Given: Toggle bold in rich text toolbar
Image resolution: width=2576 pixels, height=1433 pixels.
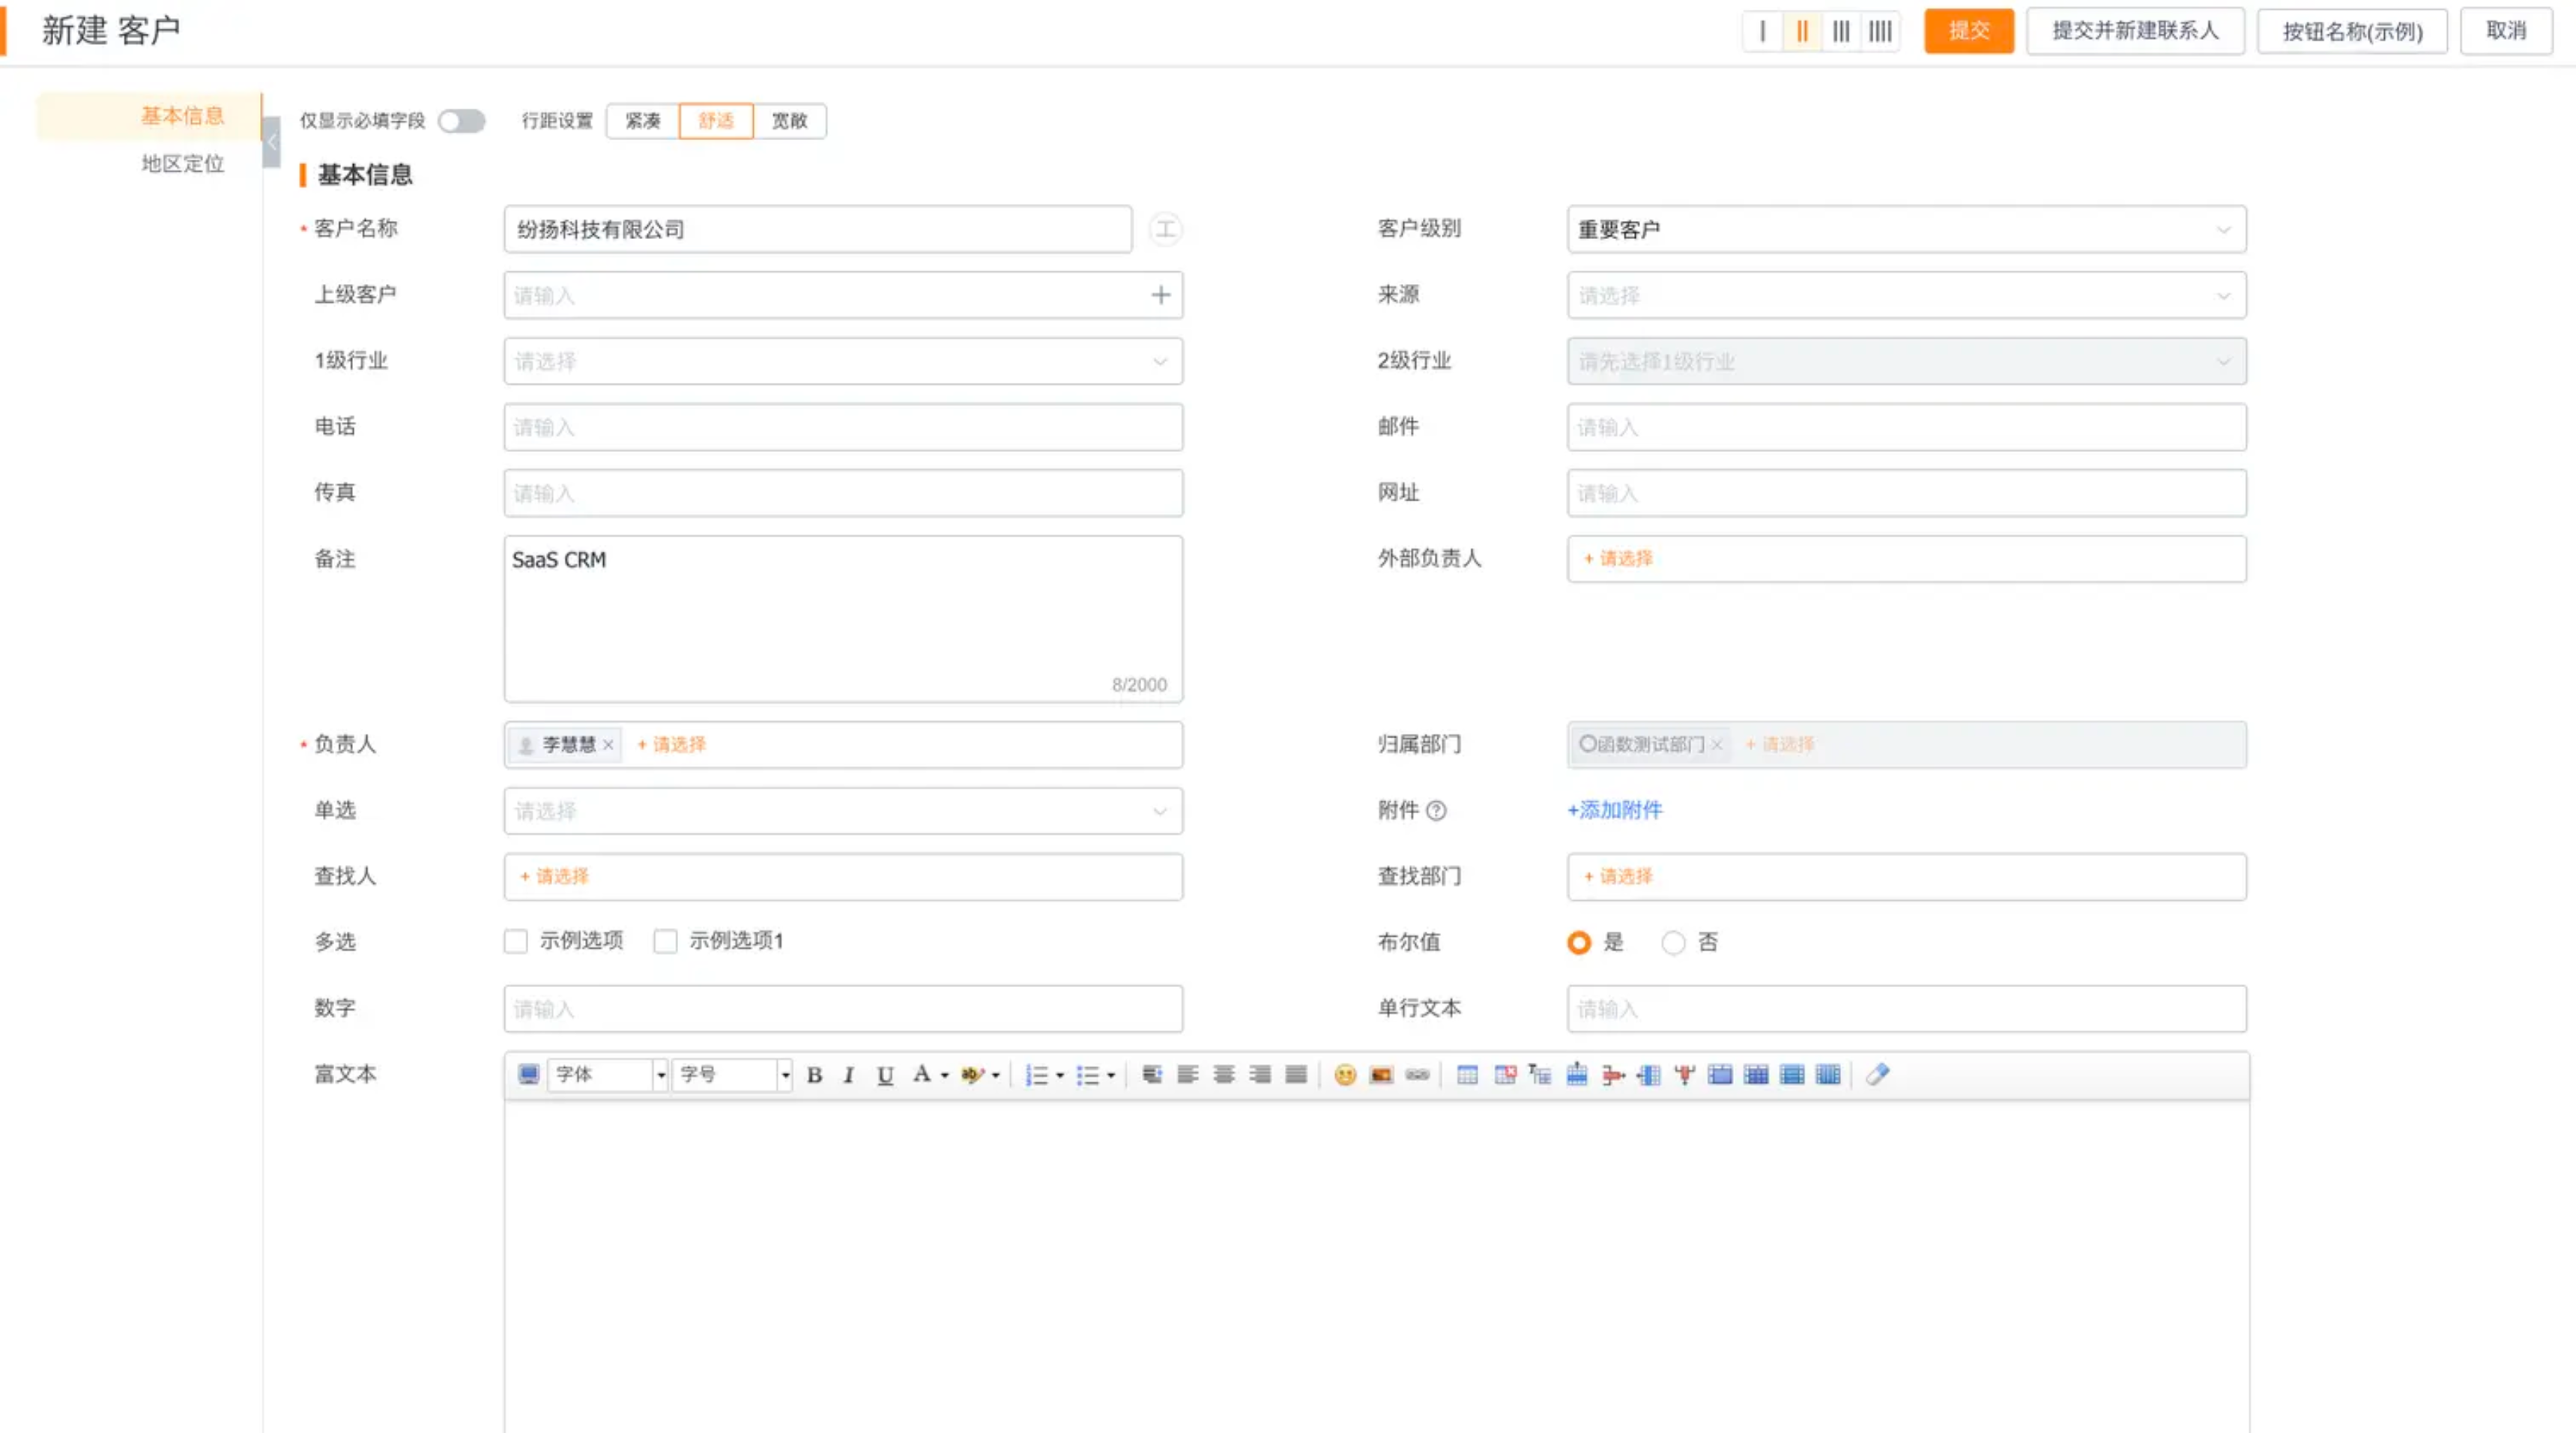Looking at the screenshot, I should tap(814, 1075).
